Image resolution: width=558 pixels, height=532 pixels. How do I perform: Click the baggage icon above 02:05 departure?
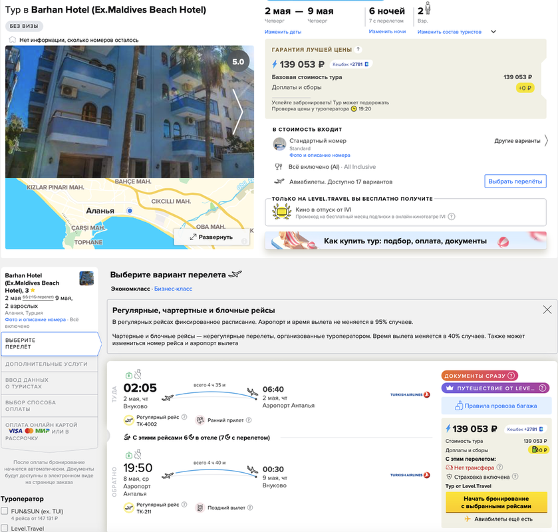[x=129, y=374]
